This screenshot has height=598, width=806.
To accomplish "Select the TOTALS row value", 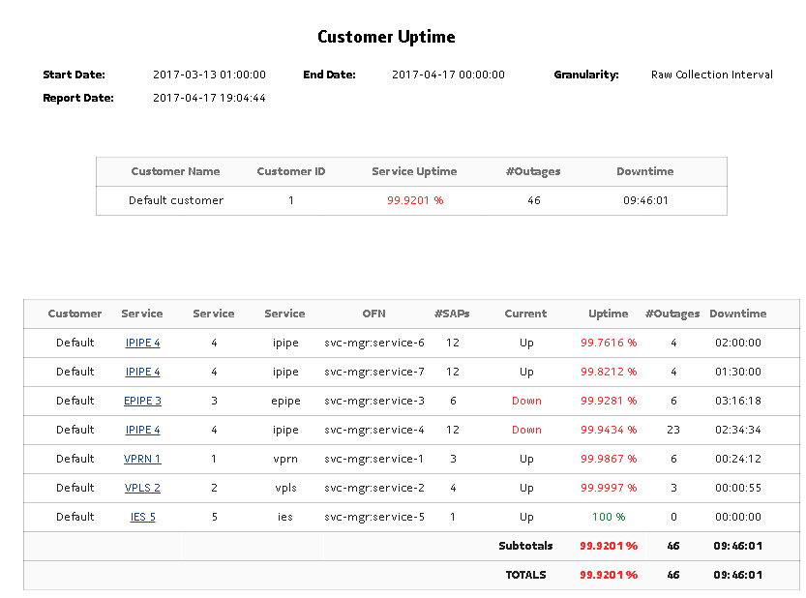I will point(608,574).
